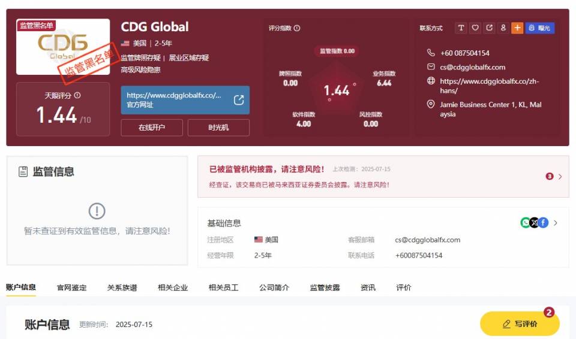Click the 监管指数 0.00 label
Image resolution: width=576 pixels, height=339 pixels.
pyautogui.click(x=337, y=51)
